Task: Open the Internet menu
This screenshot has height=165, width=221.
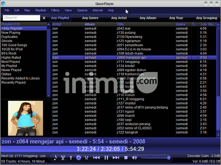Action: (97, 10)
